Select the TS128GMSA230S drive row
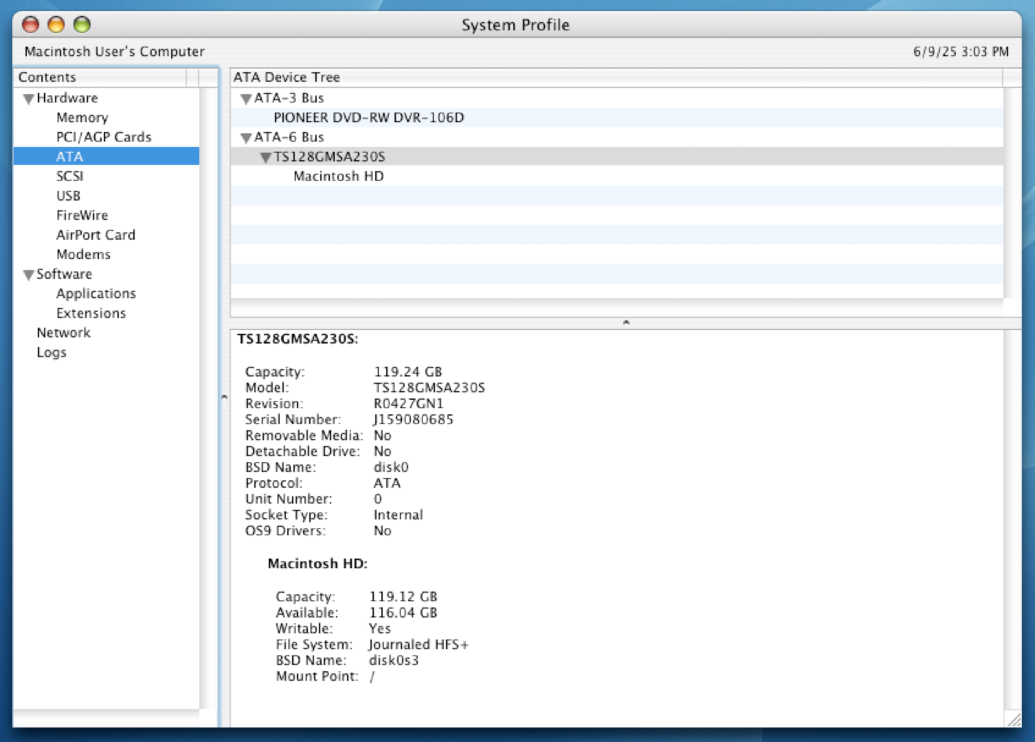This screenshot has height=742, width=1035. click(x=617, y=157)
